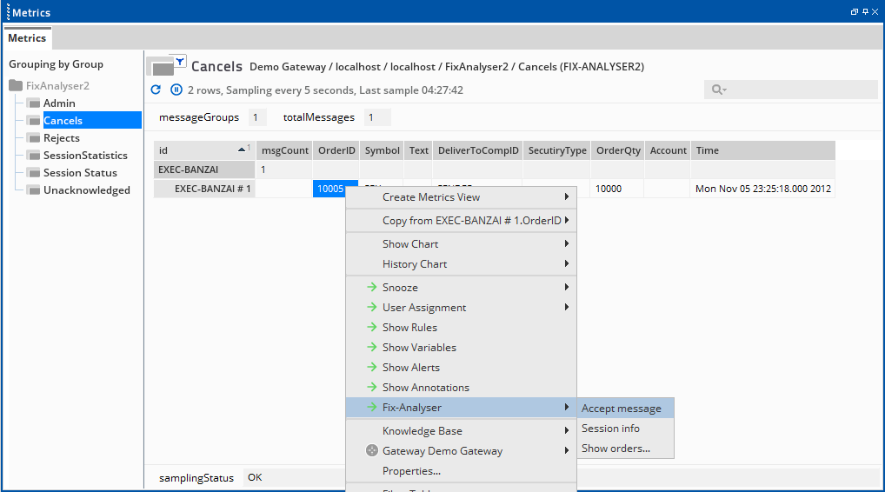
Task: Open Copy from EXEC-BANZAI # 1.OrderID submenu
Action: point(461,221)
